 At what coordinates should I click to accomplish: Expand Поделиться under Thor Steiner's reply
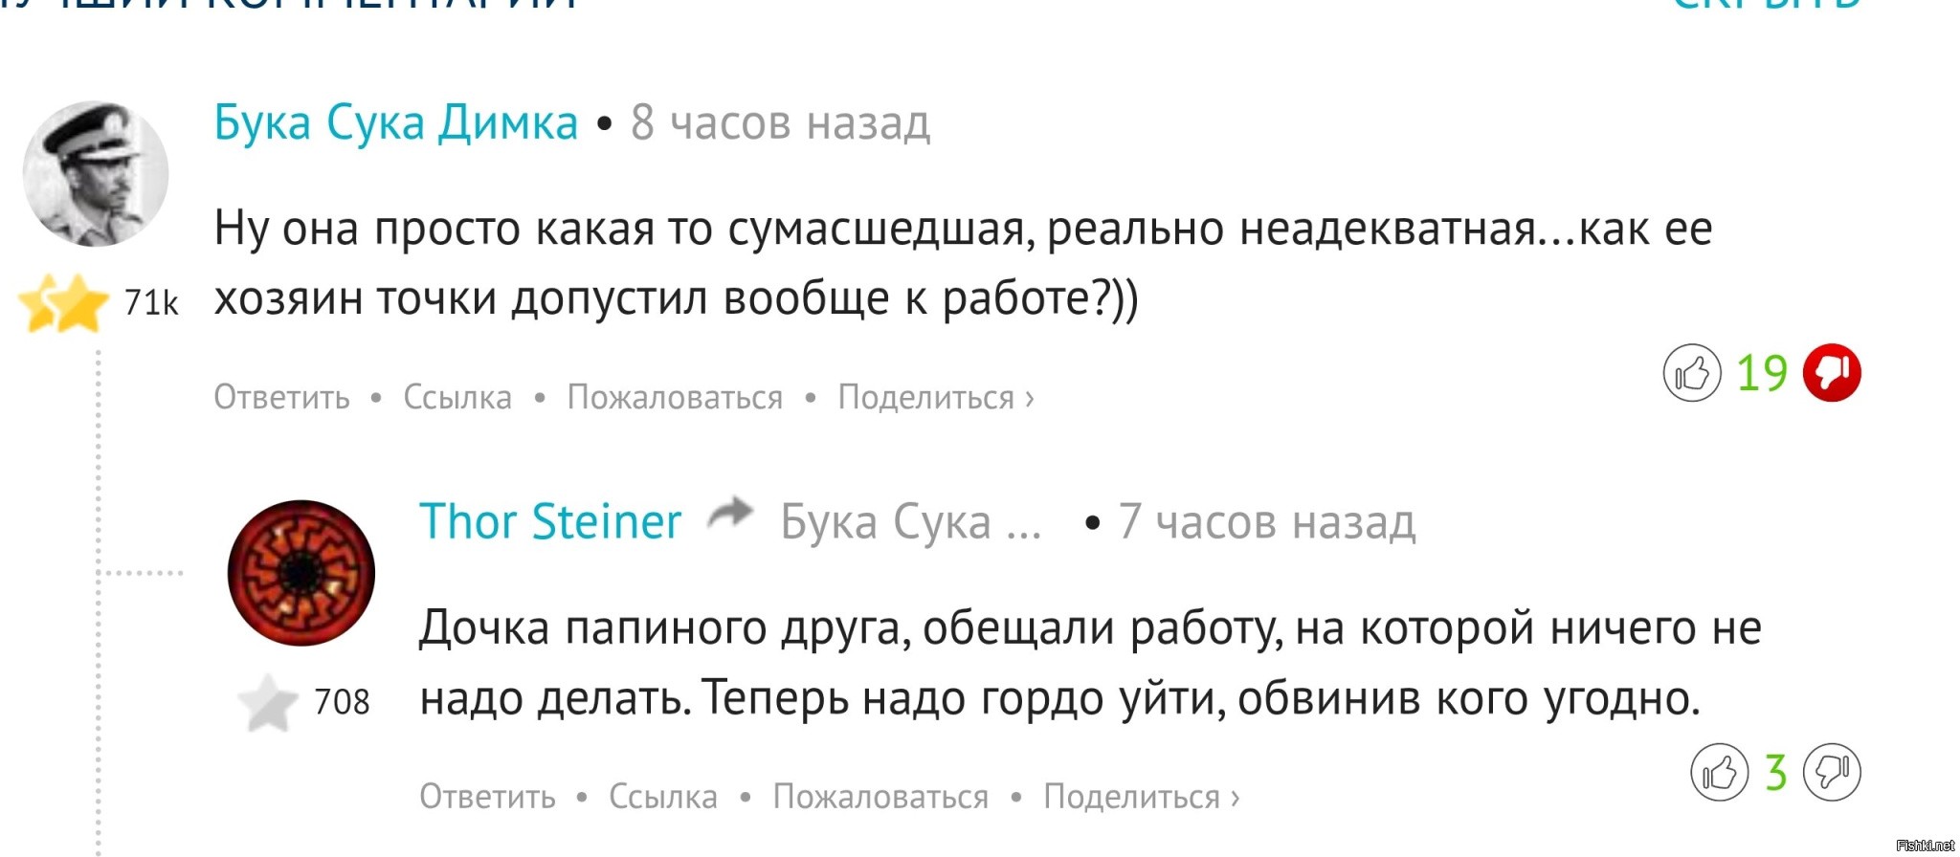coord(1142,797)
